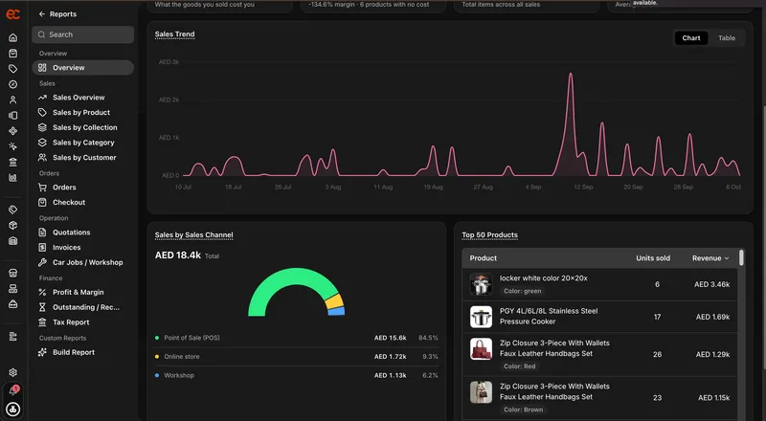The image size is (766, 421).
Task: Open the settings gear icon in left rail
Action: coord(13,372)
